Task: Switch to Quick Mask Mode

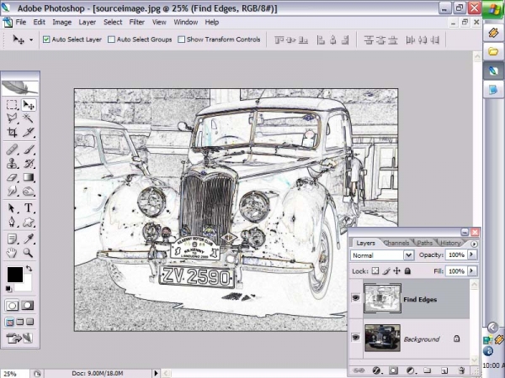Action: pos(28,306)
